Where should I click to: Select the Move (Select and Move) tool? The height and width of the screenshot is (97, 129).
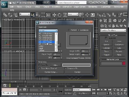(54, 15)
